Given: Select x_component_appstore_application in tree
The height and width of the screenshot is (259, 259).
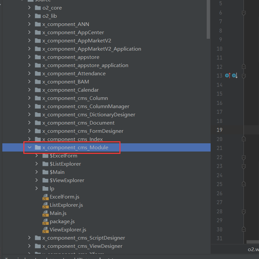Looking at the screenshot, I should [x=85, y=65].
